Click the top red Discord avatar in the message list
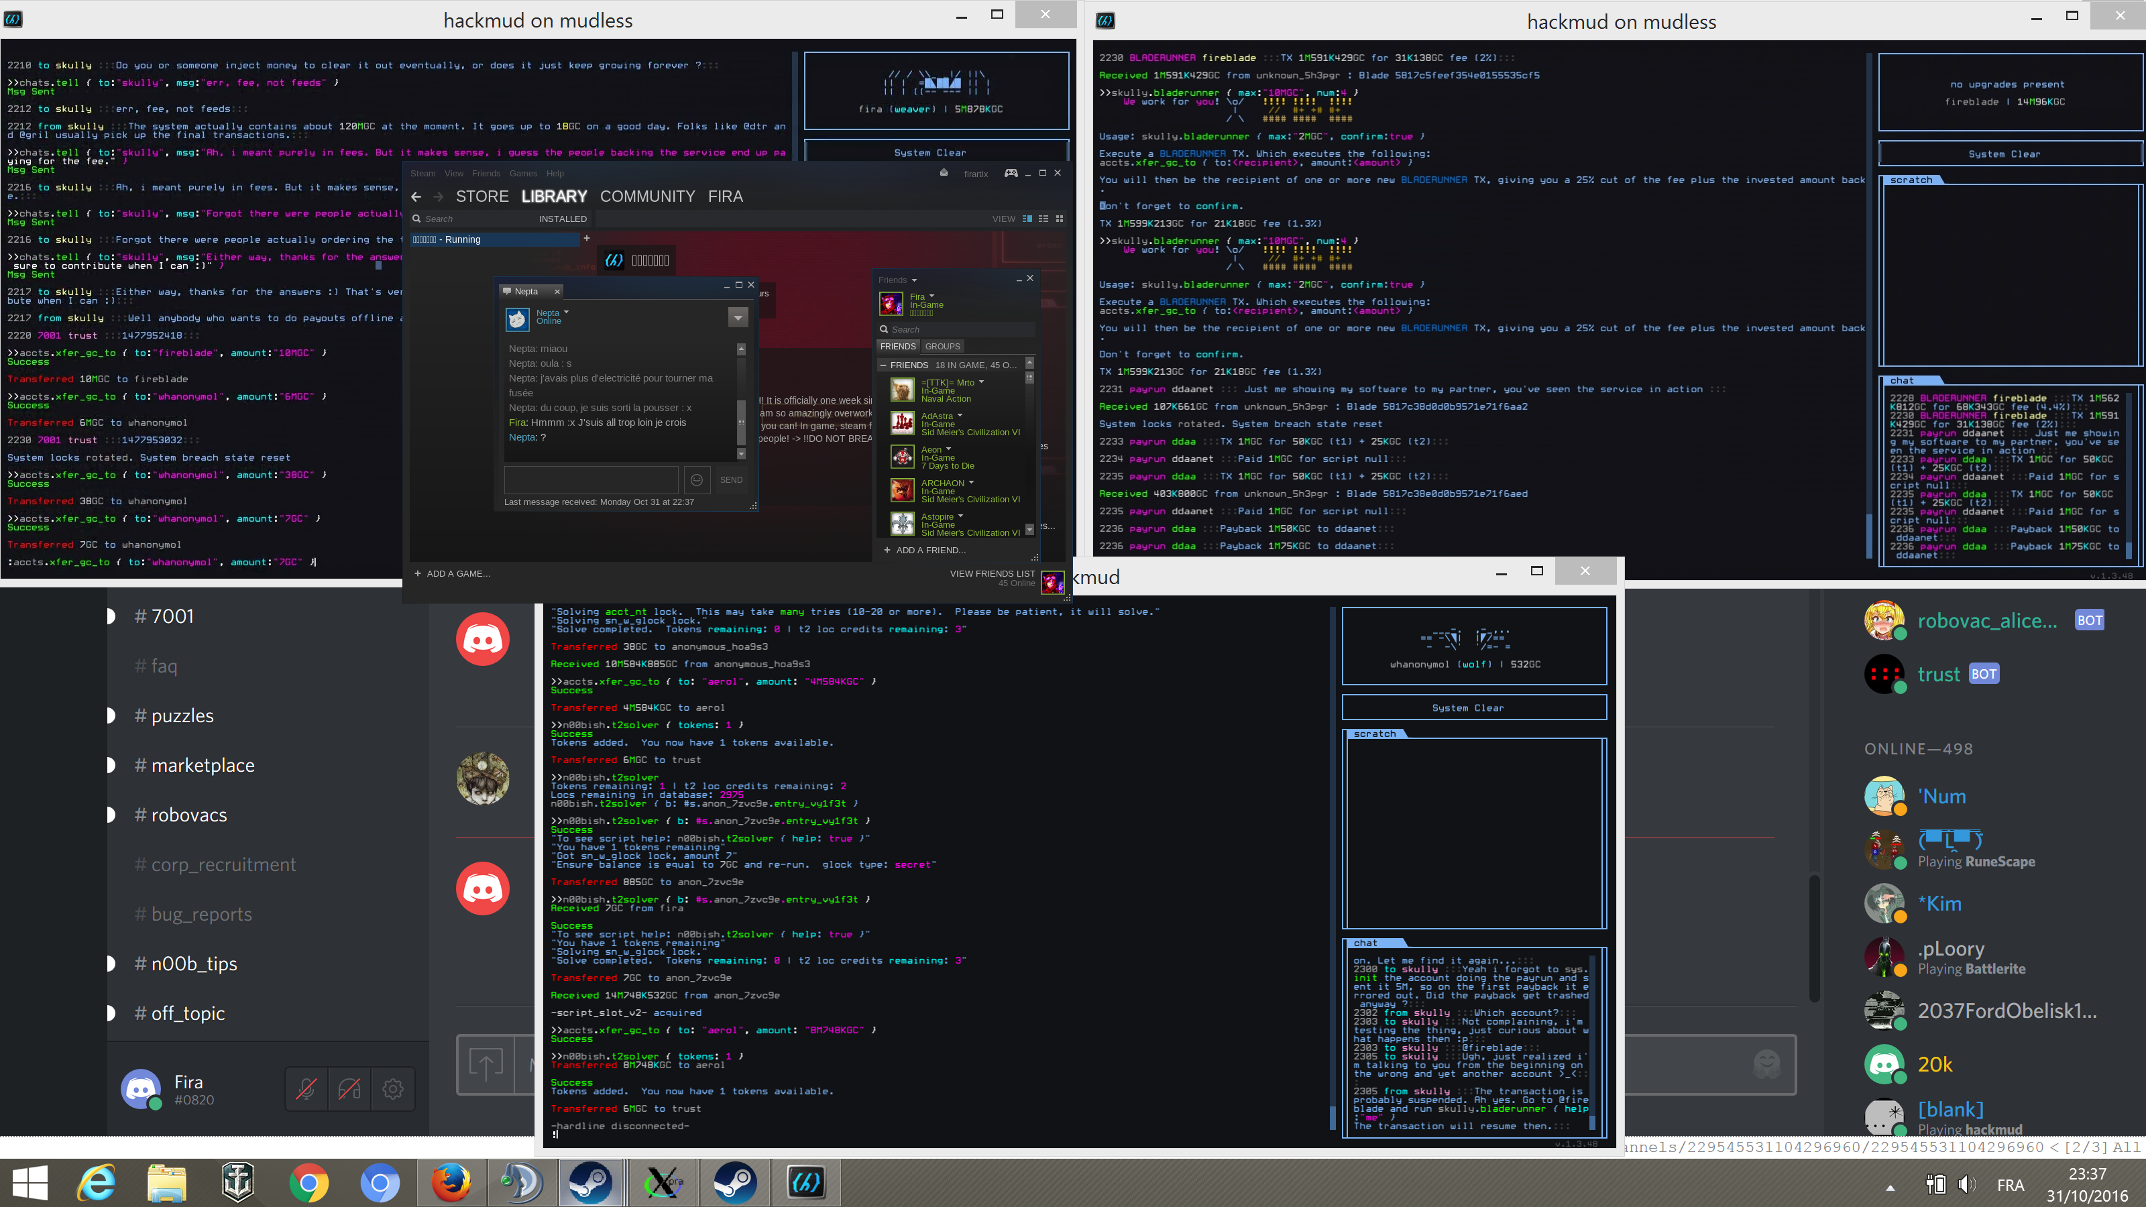Screen dimensions: 2146x1207 pyautogui.click(x=482, y=640)
